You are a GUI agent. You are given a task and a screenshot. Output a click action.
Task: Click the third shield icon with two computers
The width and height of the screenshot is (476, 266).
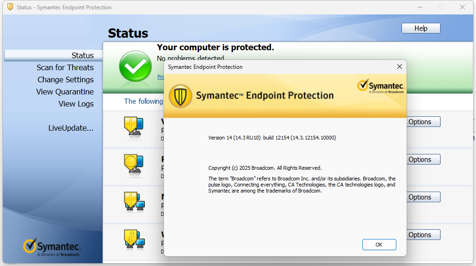tap(134, 202)
